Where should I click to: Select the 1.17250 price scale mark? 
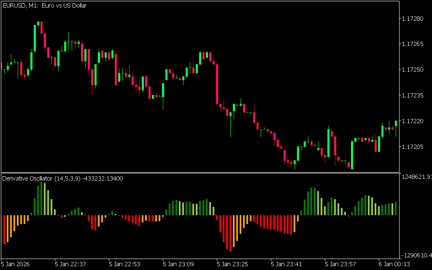414,70
